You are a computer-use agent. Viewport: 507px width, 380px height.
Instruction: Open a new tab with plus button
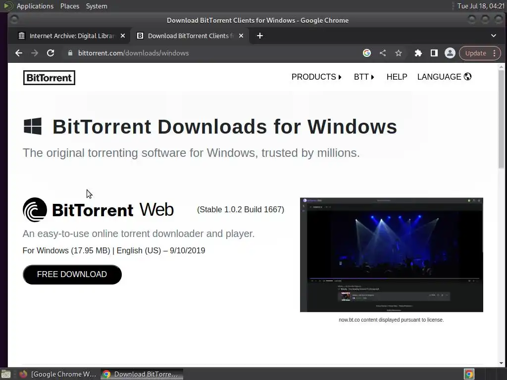[259, 36]
